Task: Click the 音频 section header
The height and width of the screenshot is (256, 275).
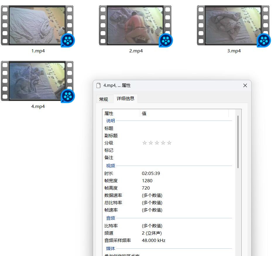Action: click(x=111, y=218)
